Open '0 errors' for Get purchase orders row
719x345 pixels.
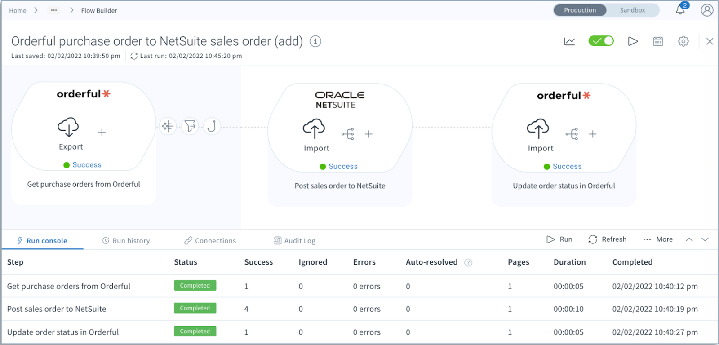(367, 286)
